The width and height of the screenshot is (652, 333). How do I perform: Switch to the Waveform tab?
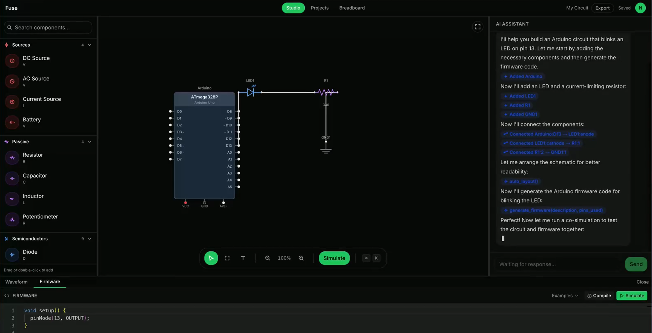16,282
